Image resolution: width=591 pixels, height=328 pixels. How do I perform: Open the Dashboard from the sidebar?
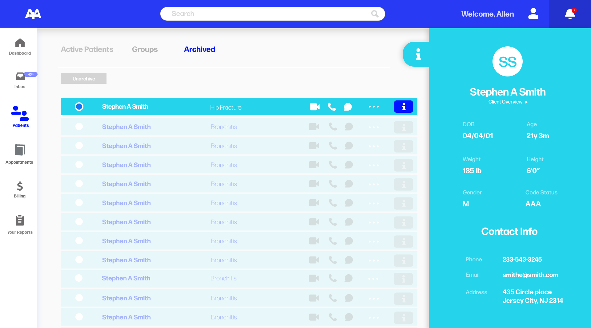pos(20,47)
